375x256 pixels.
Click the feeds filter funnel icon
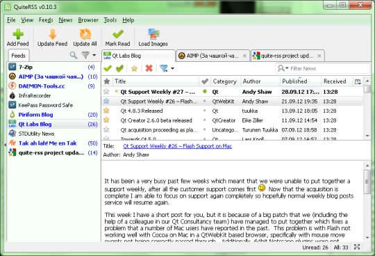point(85,56)
